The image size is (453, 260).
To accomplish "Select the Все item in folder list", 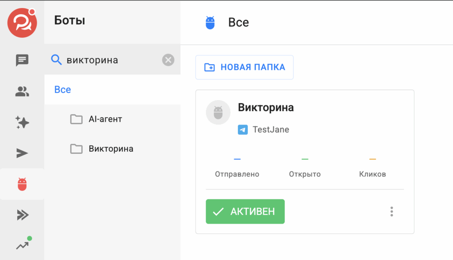I will point(62,90).
